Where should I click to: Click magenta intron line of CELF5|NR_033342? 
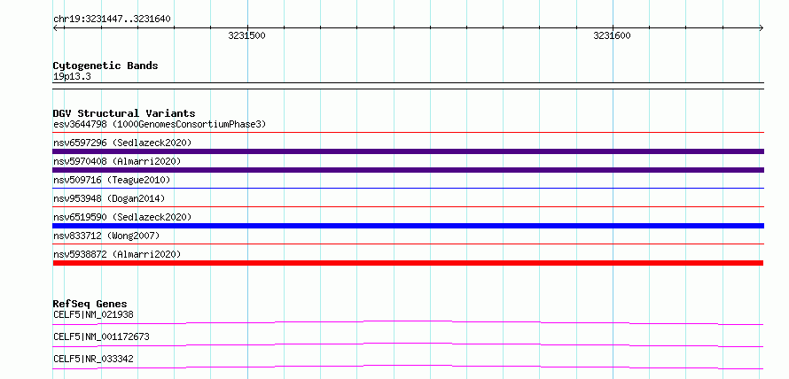(408, 367)
